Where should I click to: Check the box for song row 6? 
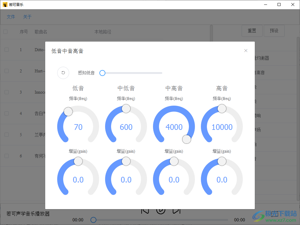(x=7, y=156)
